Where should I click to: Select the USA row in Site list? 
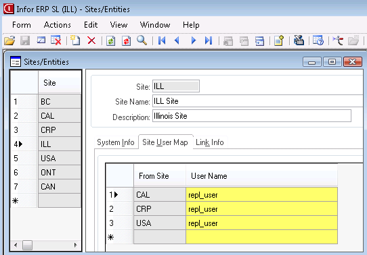60,159
